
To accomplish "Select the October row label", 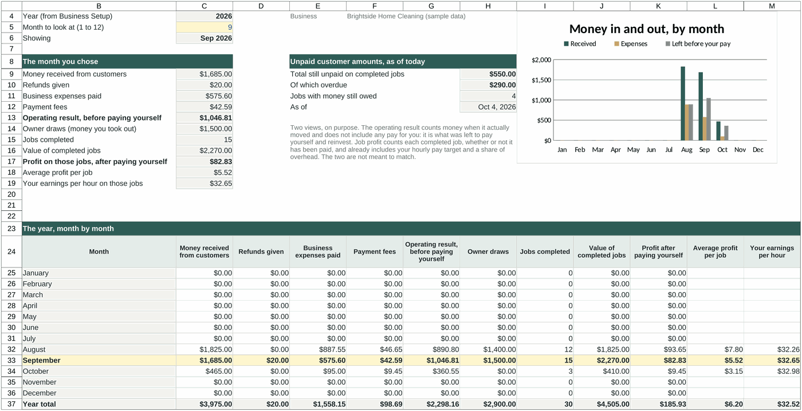I will pyautogui.click(x=99, y=372).
